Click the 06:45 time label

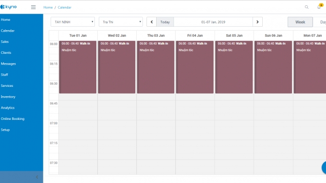[54, 103]
